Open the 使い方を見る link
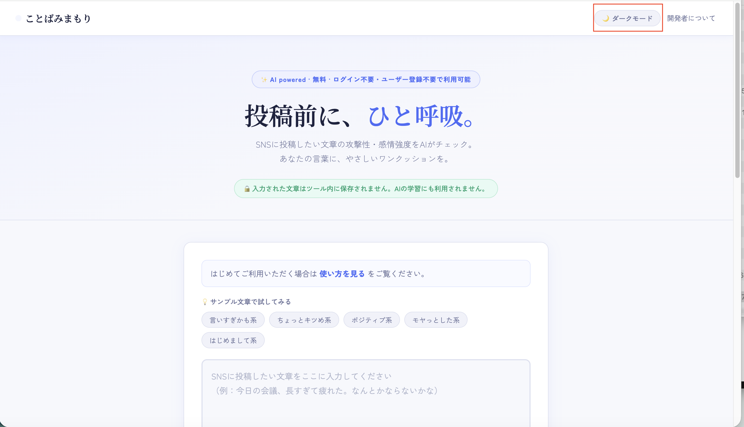 (342, 274)
